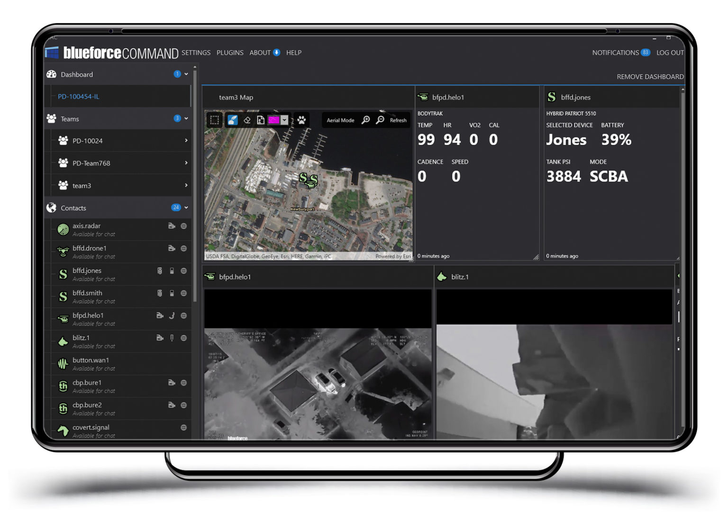Click REMOVE DASHBOARD
728x524 pixels.
(x=650, y=77)
